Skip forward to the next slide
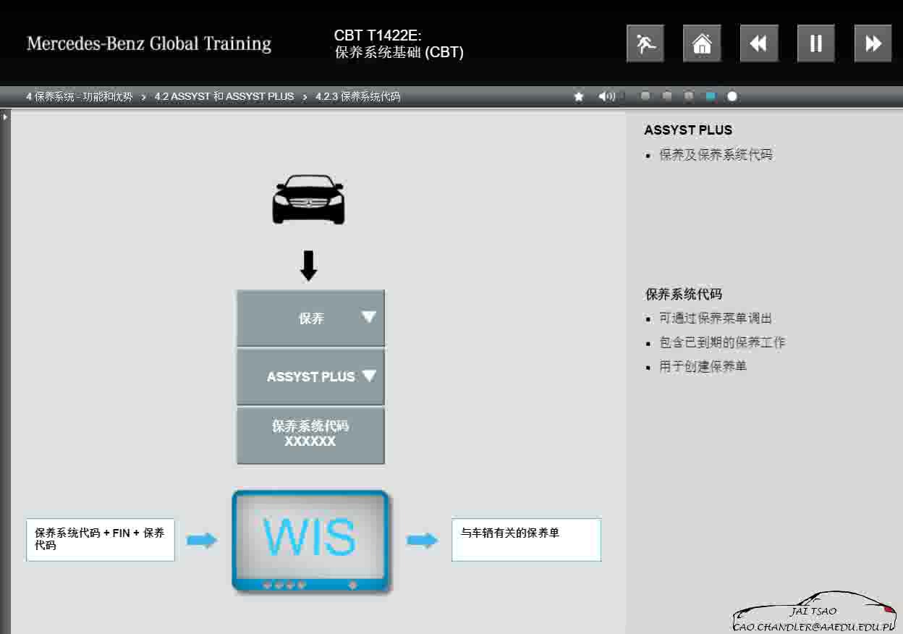This screenshot has height=634, width=903. (873, 43)
